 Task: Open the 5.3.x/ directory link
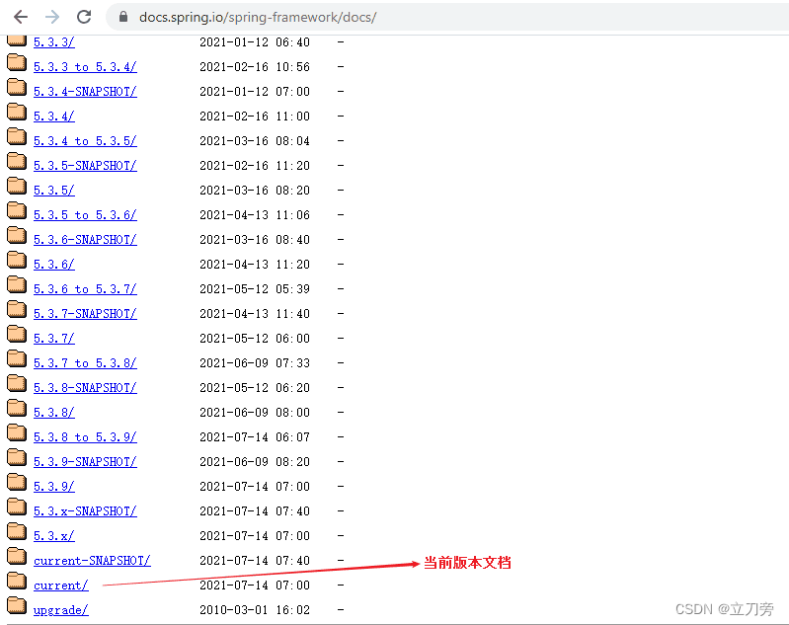[54, 535]
